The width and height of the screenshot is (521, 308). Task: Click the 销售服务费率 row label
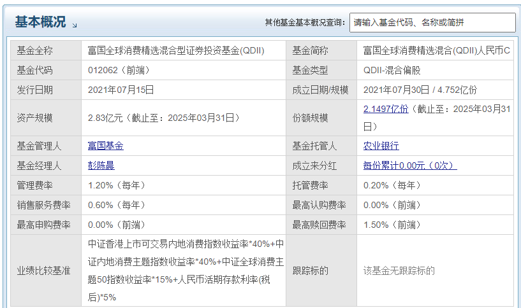(x=43, y=205)
